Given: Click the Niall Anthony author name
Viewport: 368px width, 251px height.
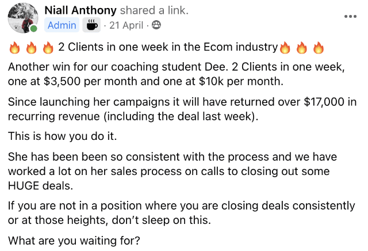Looking at the screenshot, I should [80, 10].
